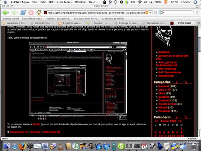Open X11 from the dock
The height and width of the screenshot is (151, 201).
click(129, 146)
